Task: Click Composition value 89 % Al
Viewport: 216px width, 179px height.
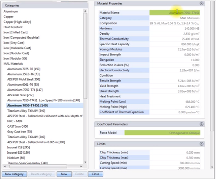Action: [x=174, y=23]
